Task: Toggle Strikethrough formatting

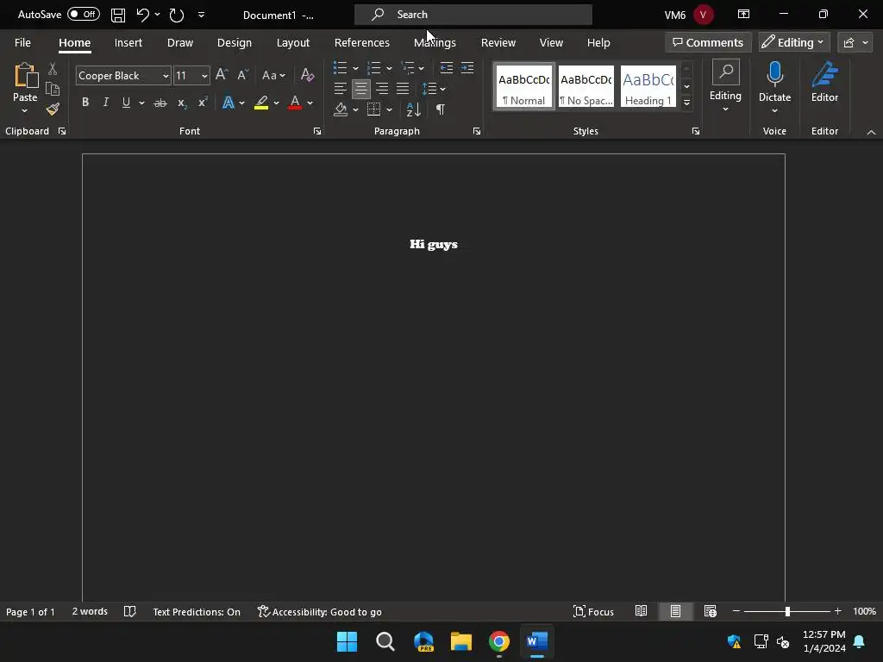Action: tap(160, 103)
